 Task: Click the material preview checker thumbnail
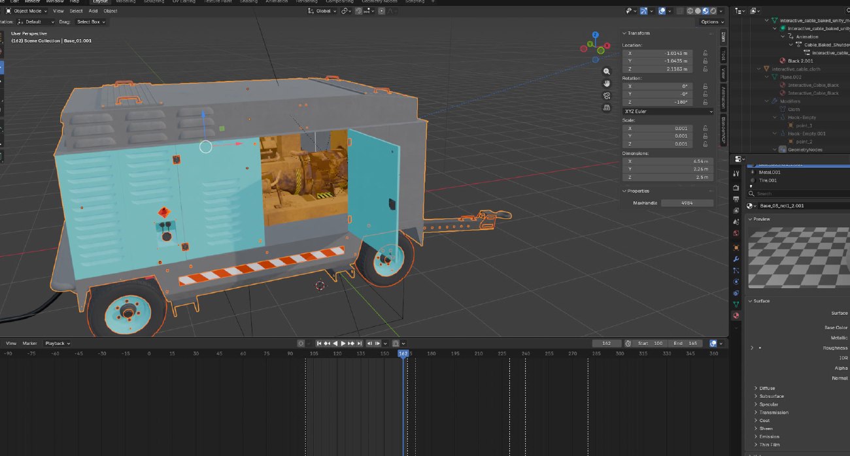798,259
